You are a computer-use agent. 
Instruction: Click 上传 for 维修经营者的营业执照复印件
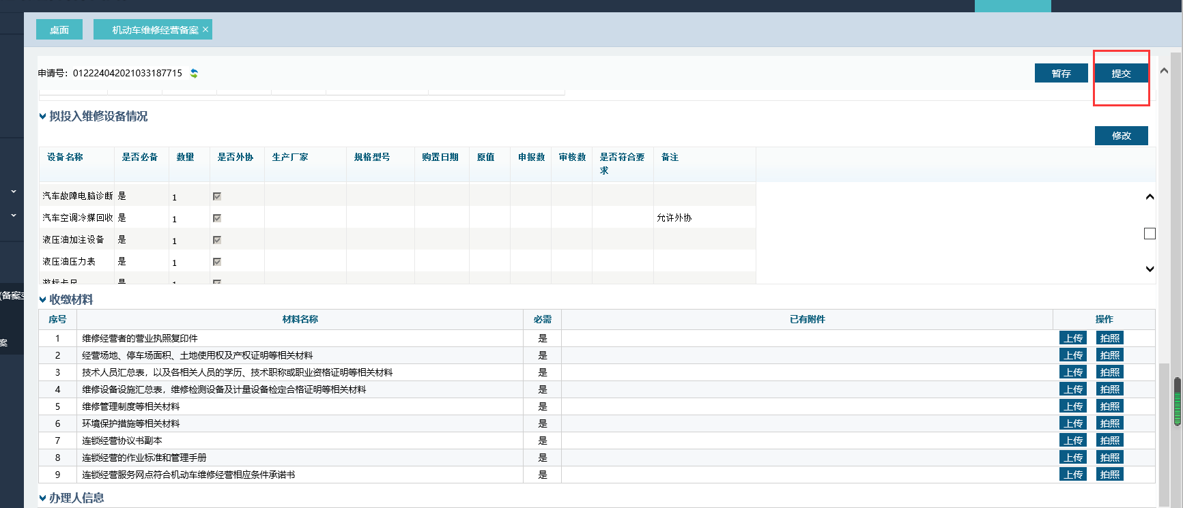click(1073, 338)
